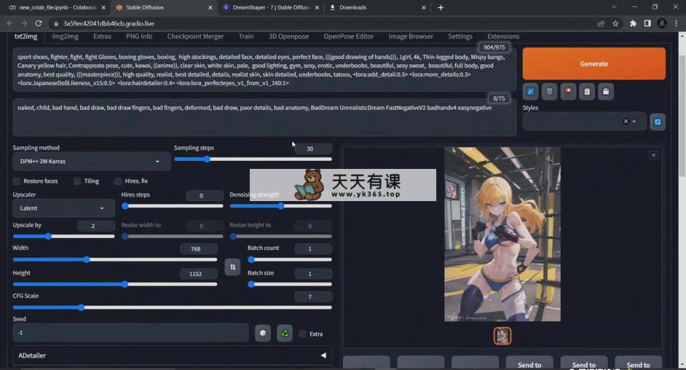Screen dimensions: 686x370
Task: Close the new_colab_file.ipynb tab
Action: point(104,7)
